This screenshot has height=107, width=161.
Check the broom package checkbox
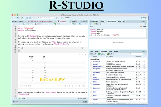(x=91, y=99)
